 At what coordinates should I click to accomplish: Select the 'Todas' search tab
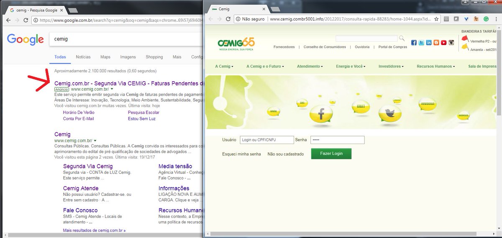(x=60, y=57)
